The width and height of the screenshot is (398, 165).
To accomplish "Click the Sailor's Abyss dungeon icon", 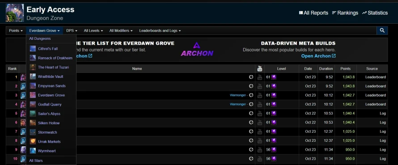I will point(33,114).
